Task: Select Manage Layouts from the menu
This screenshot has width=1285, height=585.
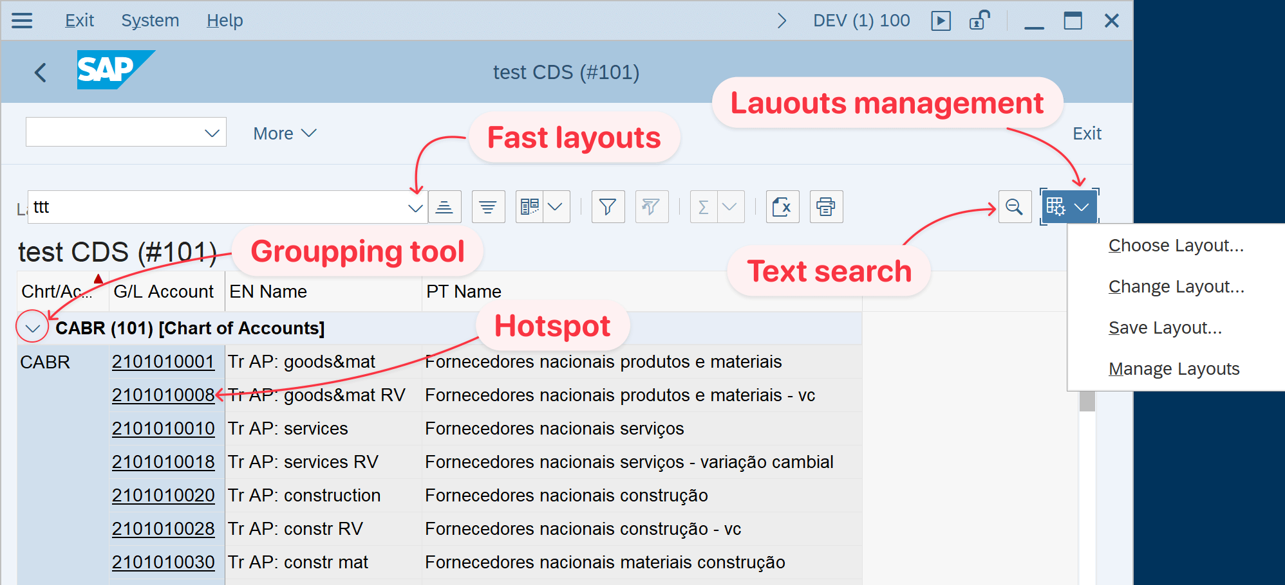Action: [x=1173, y=368]
